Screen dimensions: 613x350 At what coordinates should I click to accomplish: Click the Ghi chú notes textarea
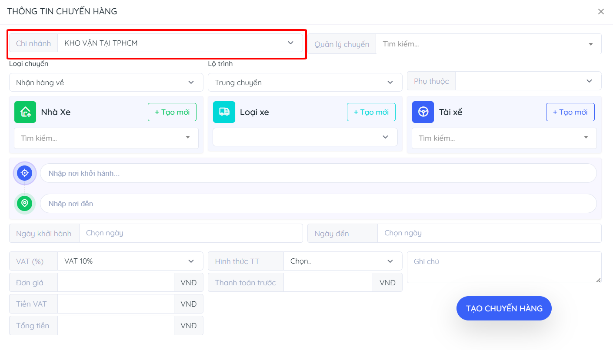tap(503, 267)
